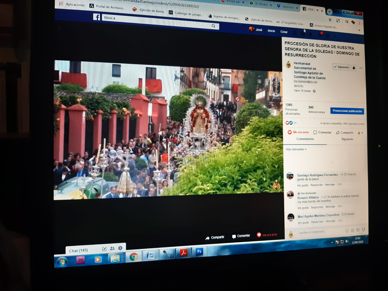Click the Promocionar publicación button
This screenshot has width=388, height=291.
[x=347, y=111]
